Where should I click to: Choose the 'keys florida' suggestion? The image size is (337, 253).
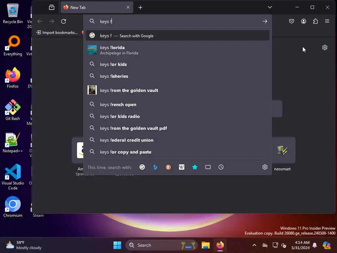tap(177, 50)
